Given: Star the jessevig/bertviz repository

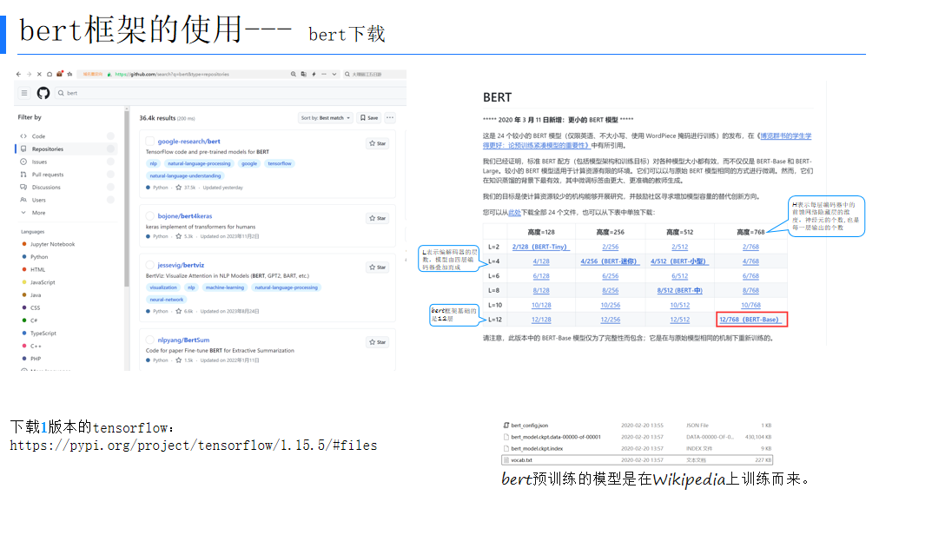Looking at the screenshot, I should click(x=378, y=267).
